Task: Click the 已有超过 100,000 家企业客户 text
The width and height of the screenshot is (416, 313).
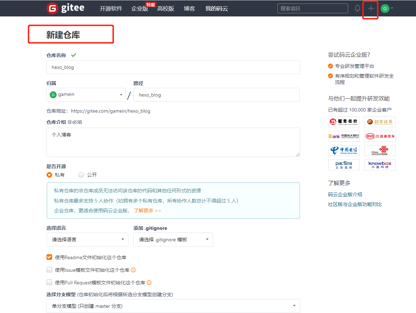Action: click(360, 110)
